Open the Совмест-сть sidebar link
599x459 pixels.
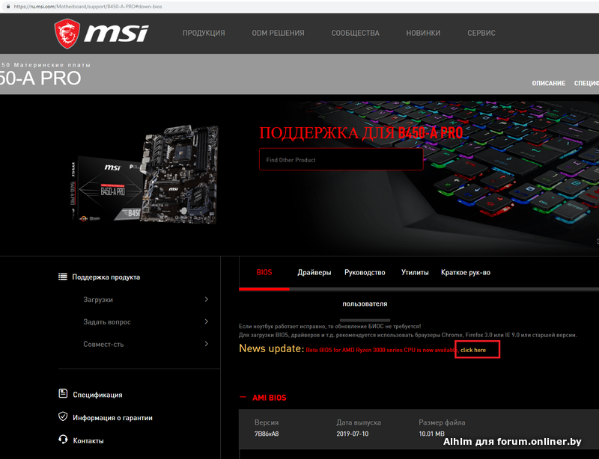103,344
